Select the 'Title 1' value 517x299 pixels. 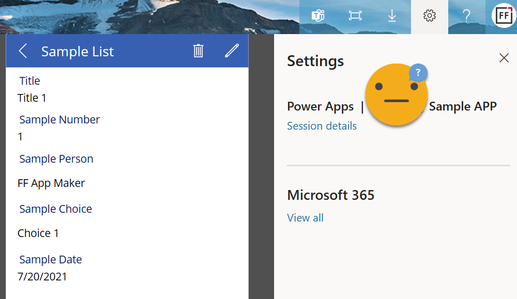[x=32, y=98]
